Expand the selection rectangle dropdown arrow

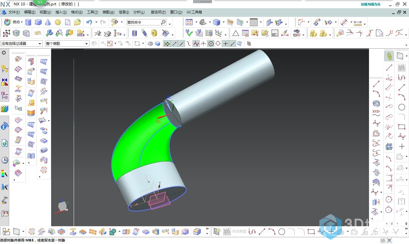click(x=143, y=44)
